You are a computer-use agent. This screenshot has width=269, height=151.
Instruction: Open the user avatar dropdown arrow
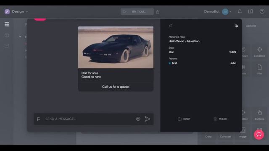[230, 12]
